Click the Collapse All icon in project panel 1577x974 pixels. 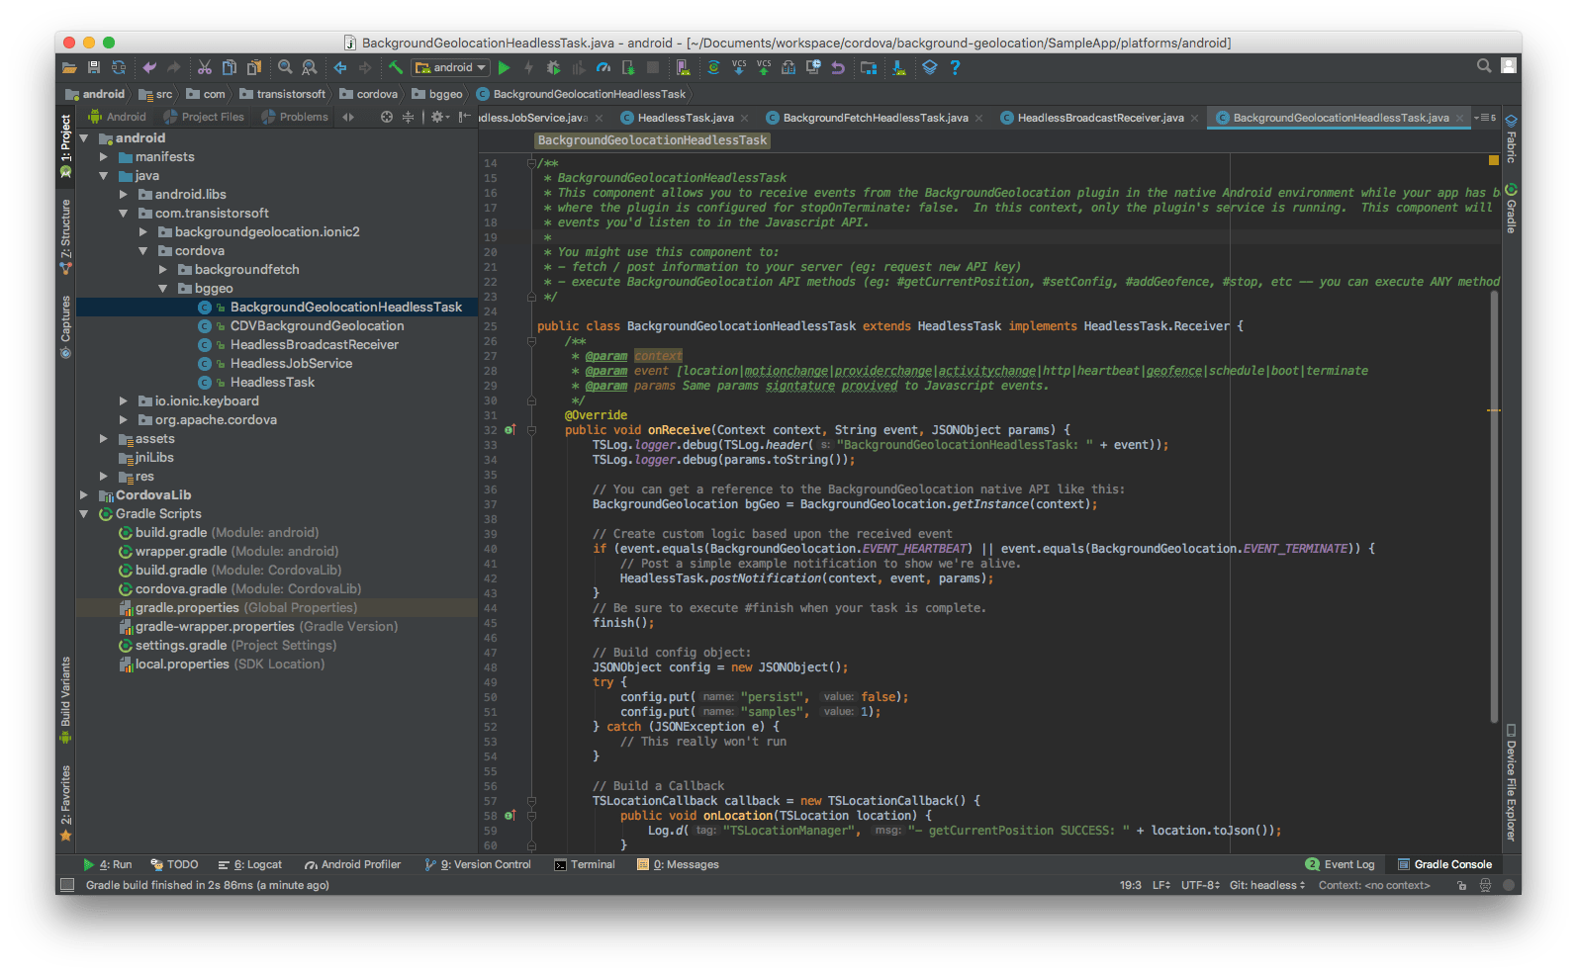pos(408,117)
